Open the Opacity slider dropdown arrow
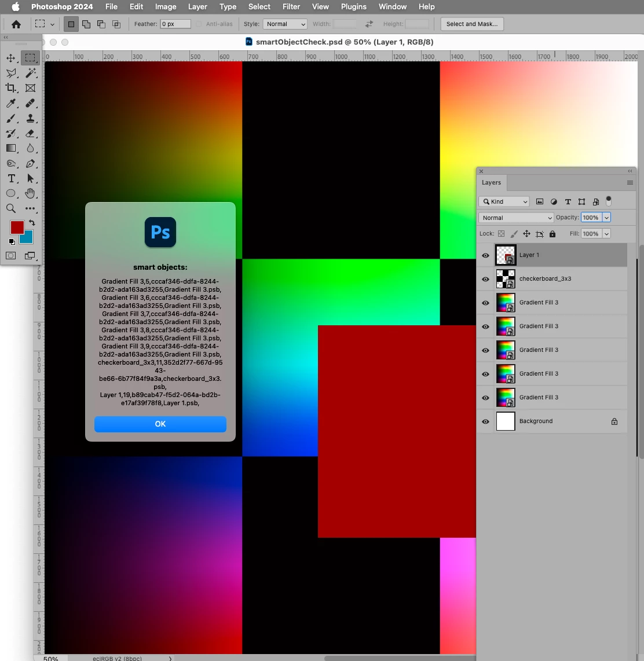 [x=606, y=218]
